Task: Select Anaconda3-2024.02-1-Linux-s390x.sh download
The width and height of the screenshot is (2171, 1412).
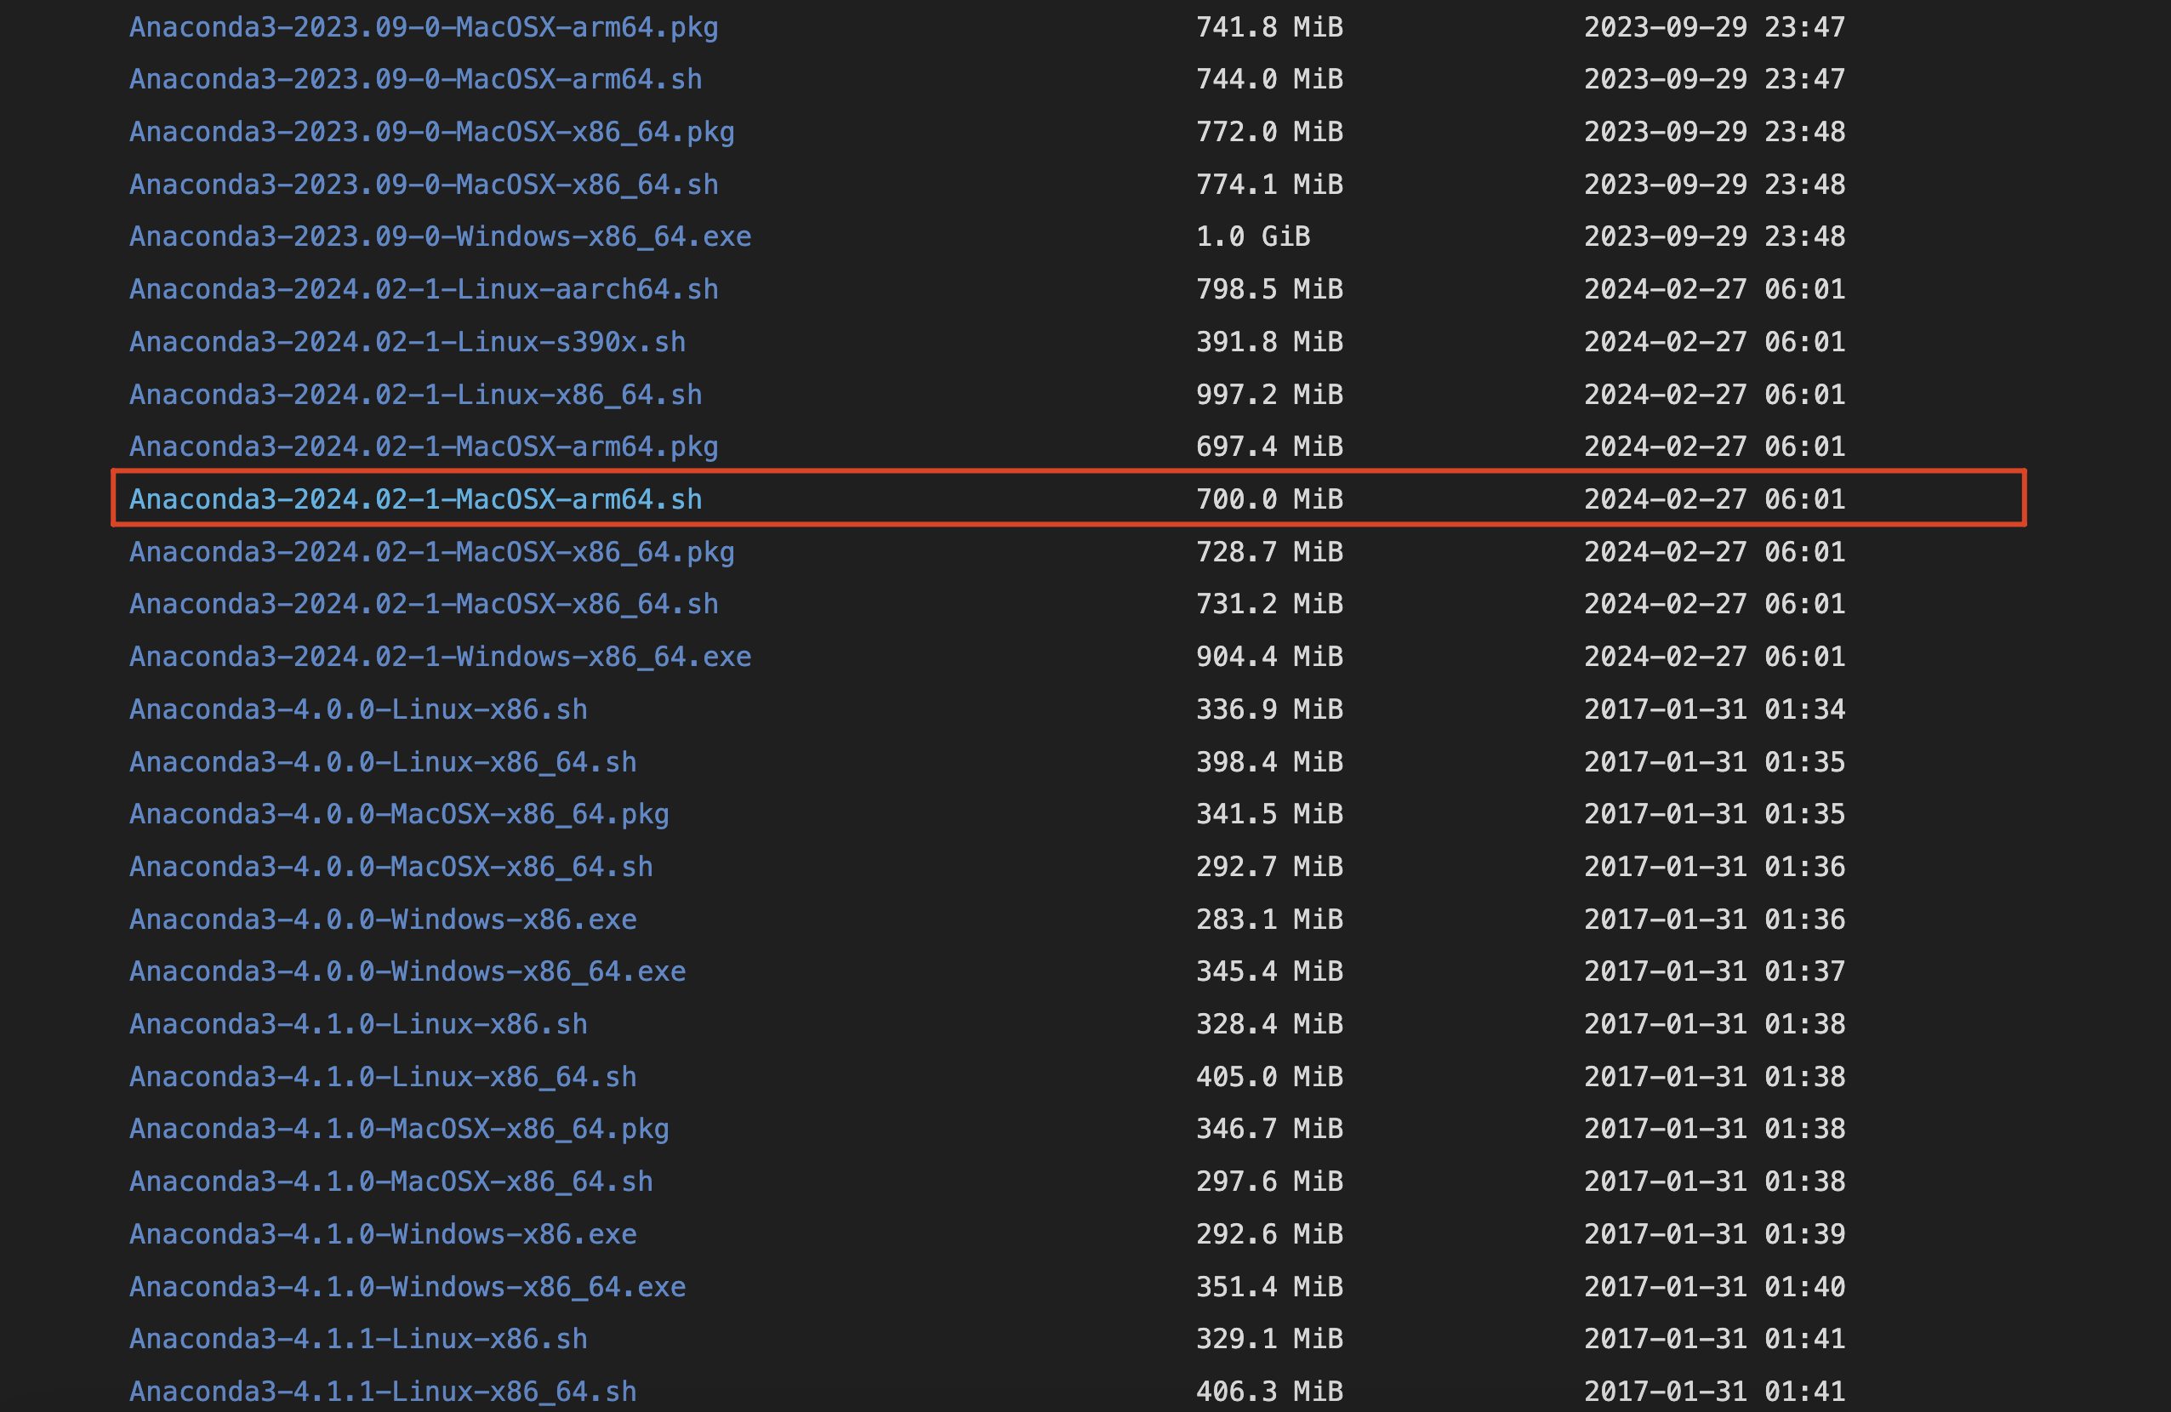Action: point(407,341)
